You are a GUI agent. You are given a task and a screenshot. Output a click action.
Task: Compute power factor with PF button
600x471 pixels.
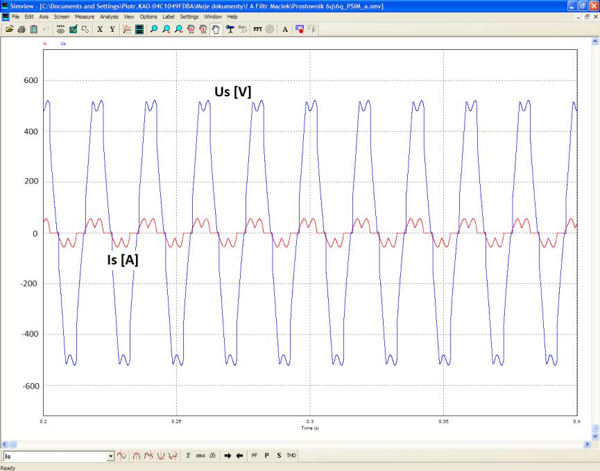(255, 455)
